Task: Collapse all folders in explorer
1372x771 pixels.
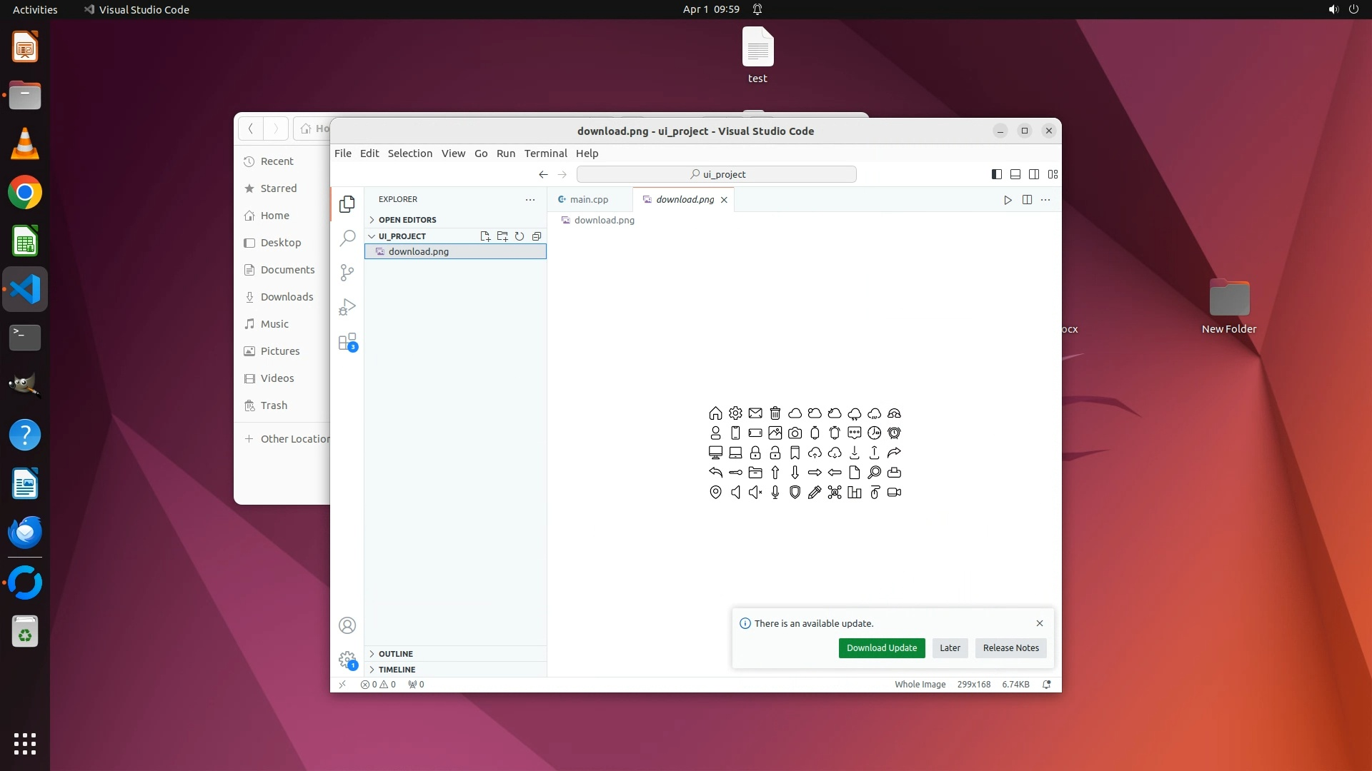Action: coord(537,236)
